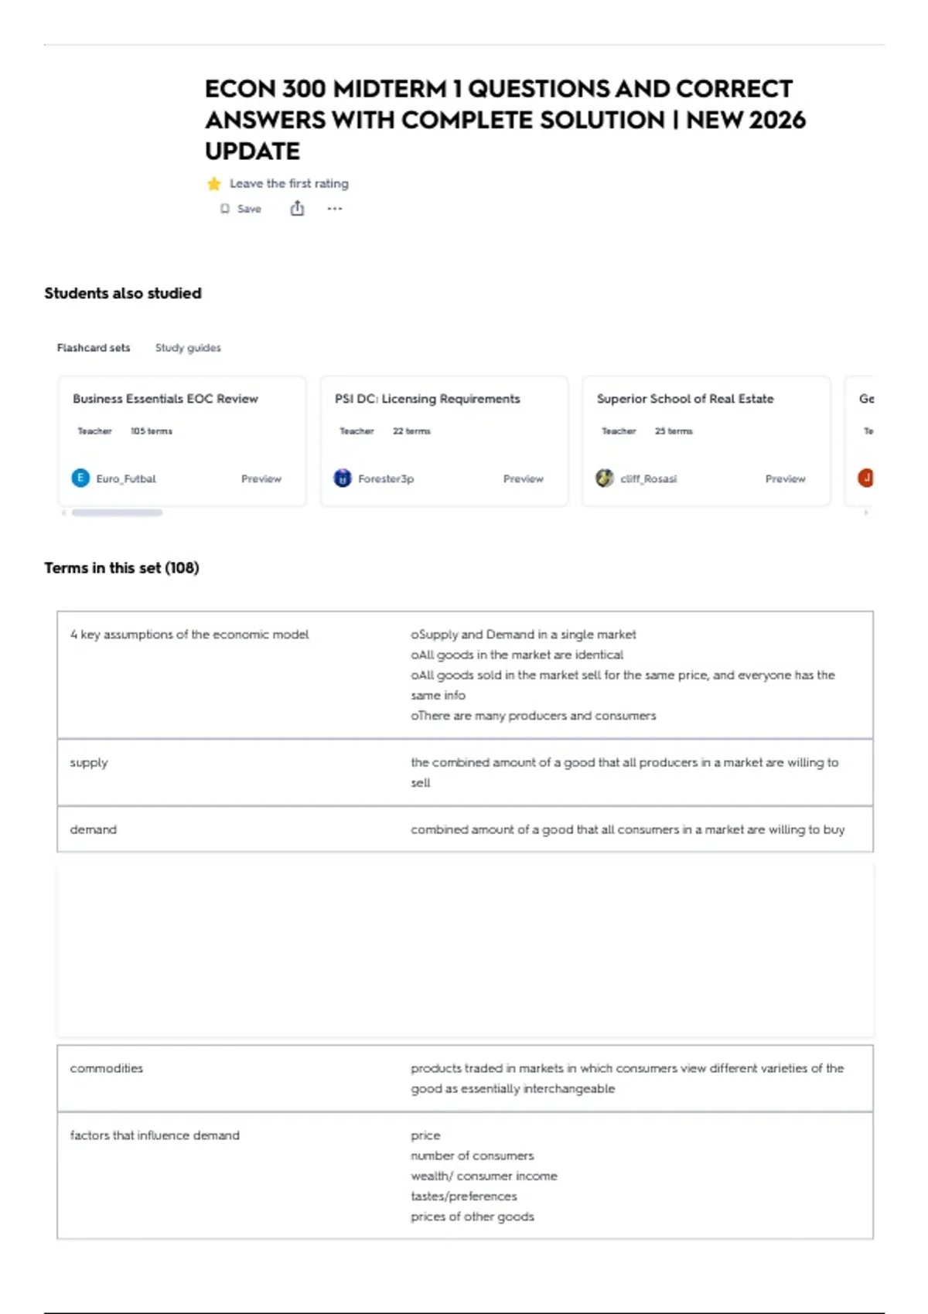Click 'oAll goods in the market are identical'

point(517,655)
